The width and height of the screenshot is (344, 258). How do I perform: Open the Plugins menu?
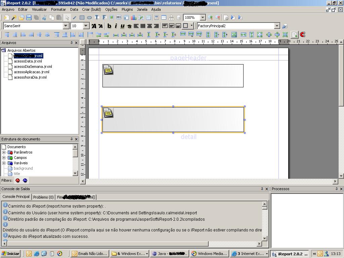[x=127, y=9]
